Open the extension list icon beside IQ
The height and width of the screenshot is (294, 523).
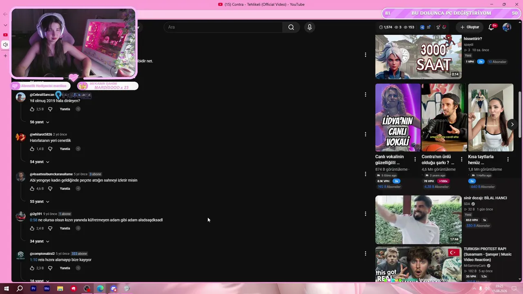click(429, 27)
